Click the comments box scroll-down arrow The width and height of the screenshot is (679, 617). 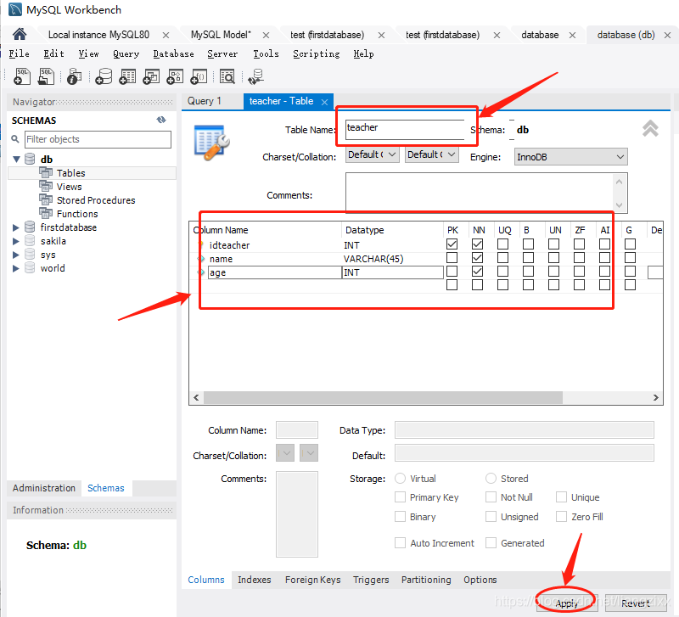click(620, 205)
